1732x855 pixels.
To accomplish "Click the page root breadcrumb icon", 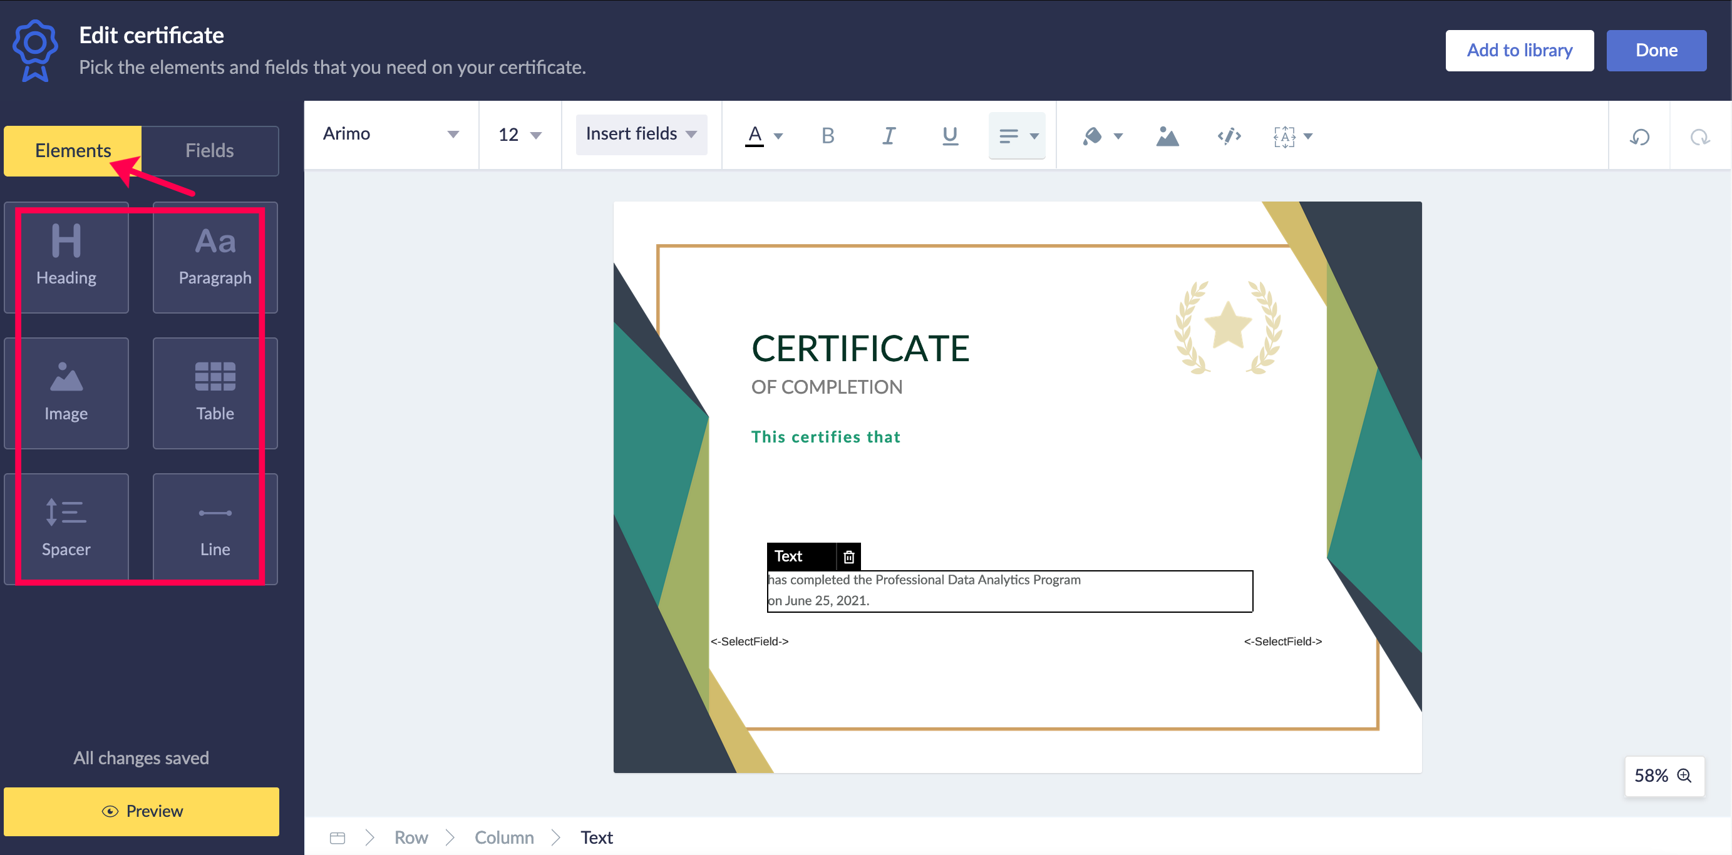I will point(338,837).
